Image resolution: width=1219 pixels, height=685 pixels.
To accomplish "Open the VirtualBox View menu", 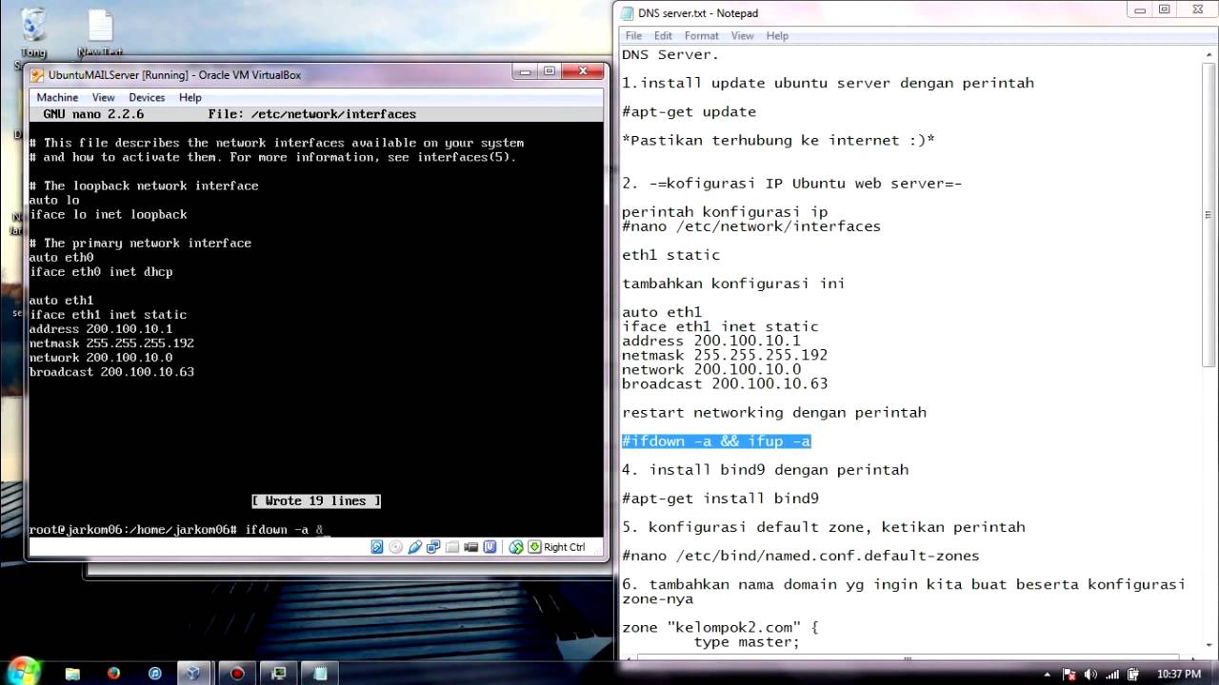I will pyautogui.click(x=103, y=97).
